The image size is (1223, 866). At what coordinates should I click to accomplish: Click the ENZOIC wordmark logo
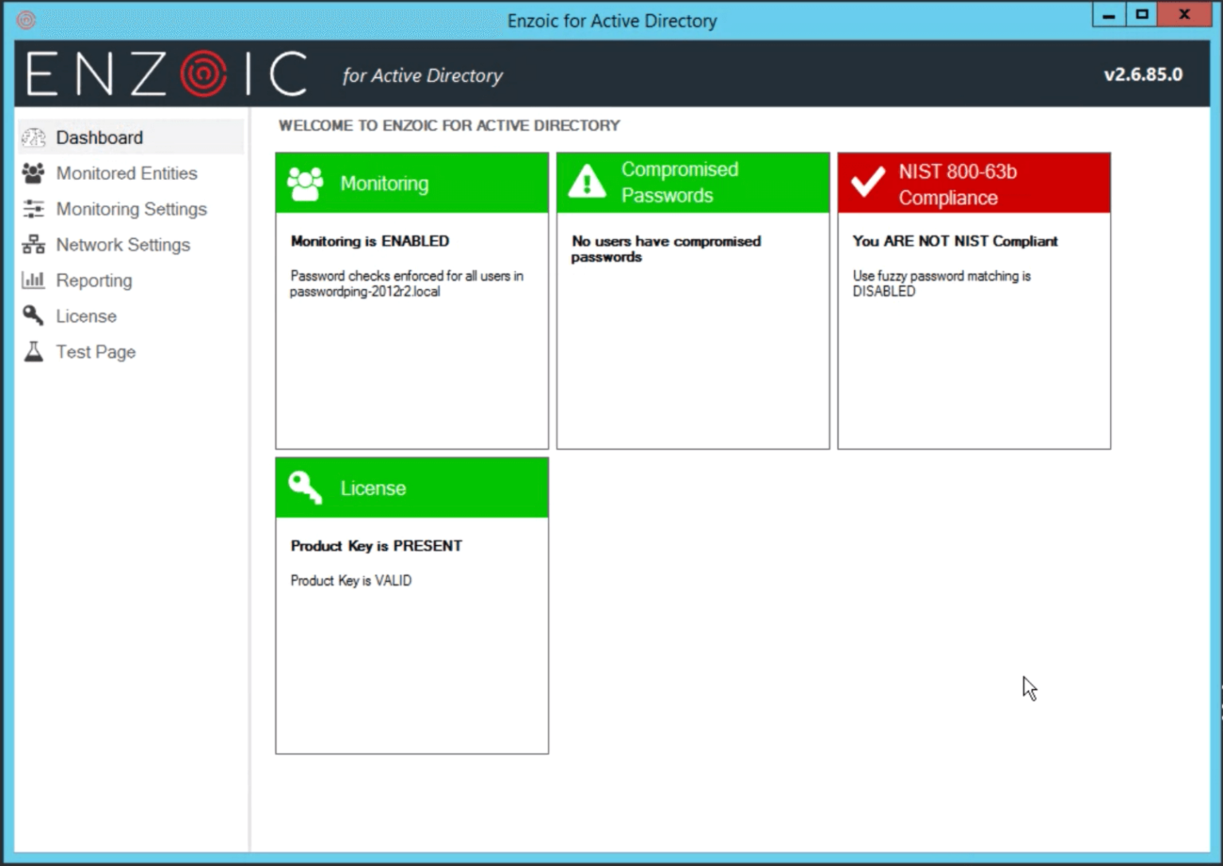pyautogui.click(x=166, y=72)
